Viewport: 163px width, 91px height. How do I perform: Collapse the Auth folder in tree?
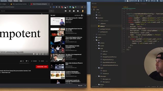pos(96,49)
